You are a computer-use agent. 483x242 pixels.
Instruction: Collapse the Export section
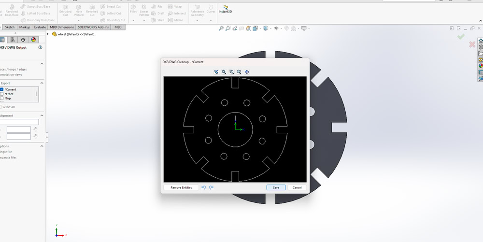[x=42, y=83]
